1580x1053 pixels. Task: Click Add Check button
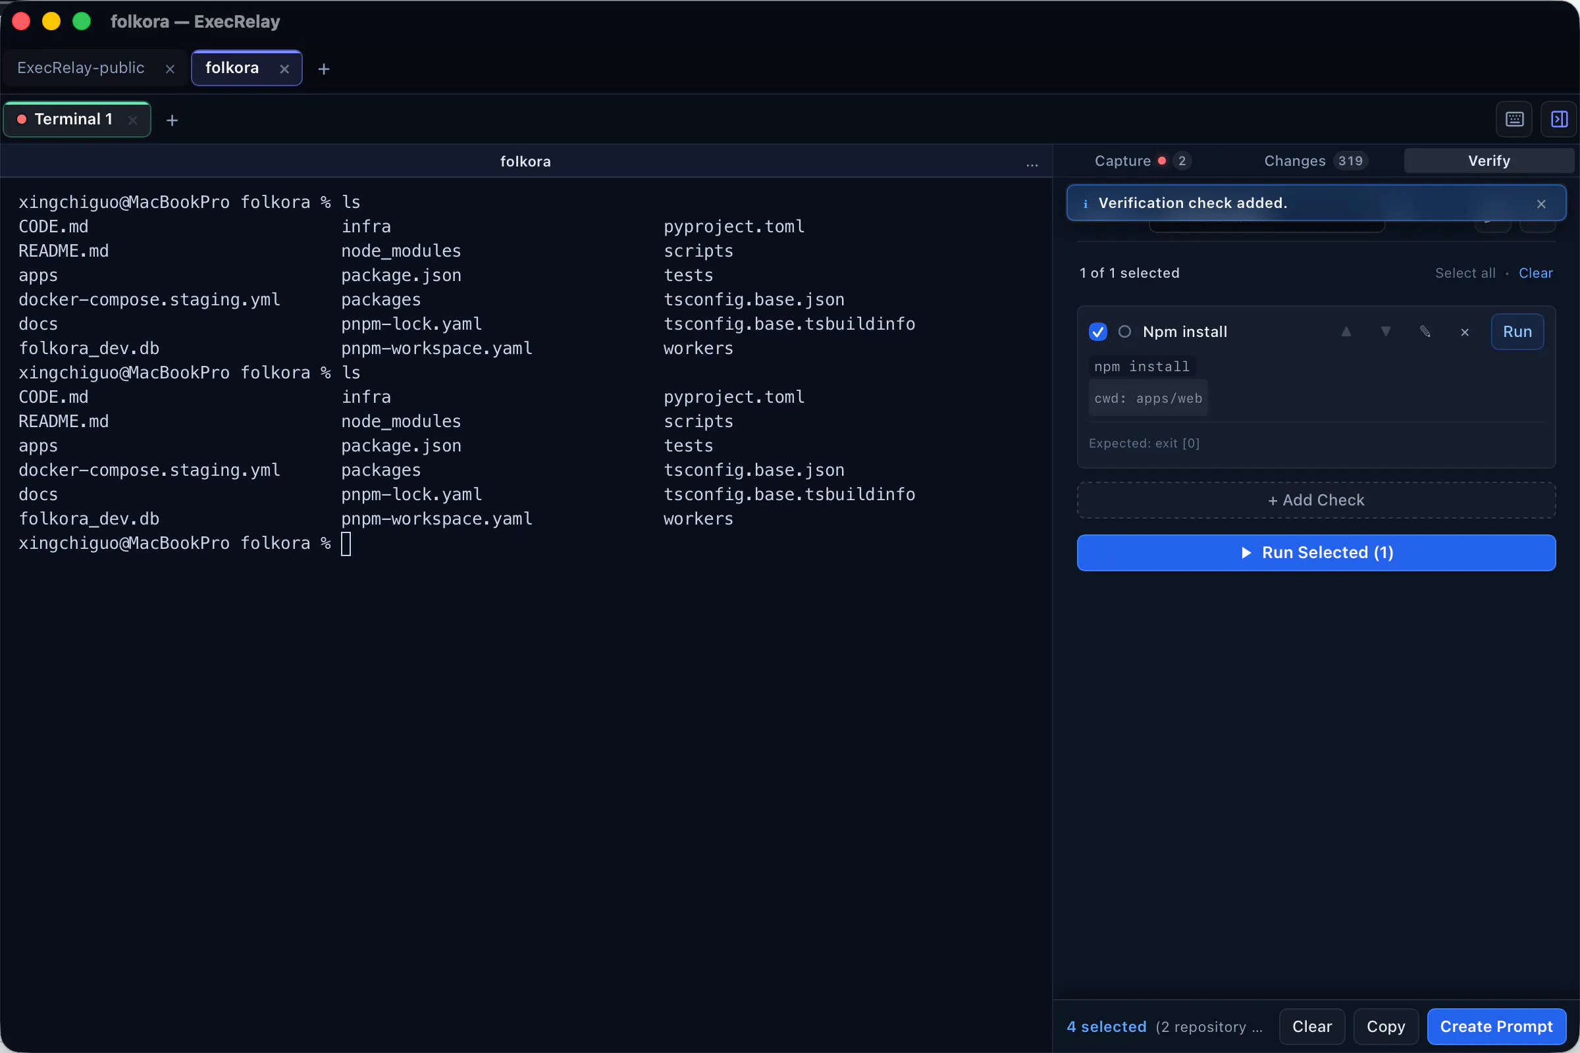1315,500
